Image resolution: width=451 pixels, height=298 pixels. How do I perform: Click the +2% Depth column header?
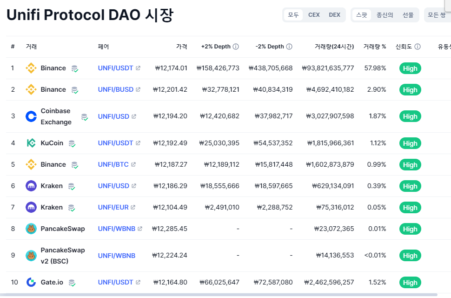pyautogui.click(x=216, y=47)
